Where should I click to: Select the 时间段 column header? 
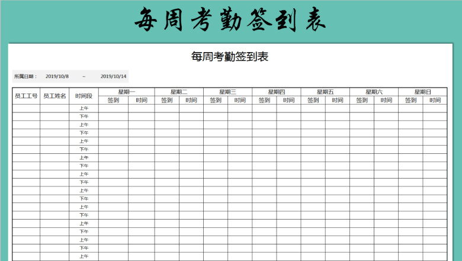tap(84, 96)
